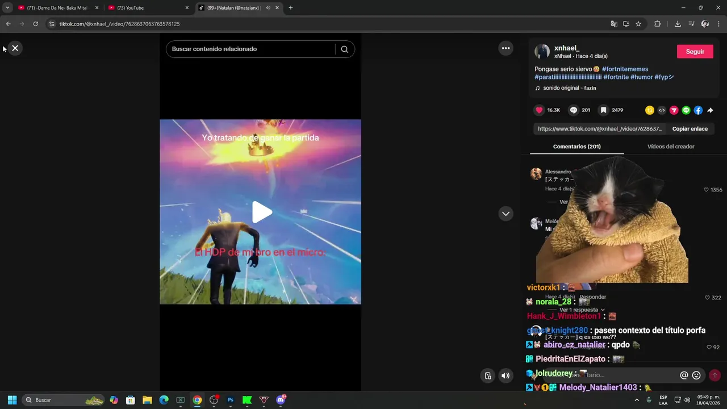Viewport: 727px width, 409px height.
Task: Open Chrome three-dot menu
Action: (x=718, y=24)
